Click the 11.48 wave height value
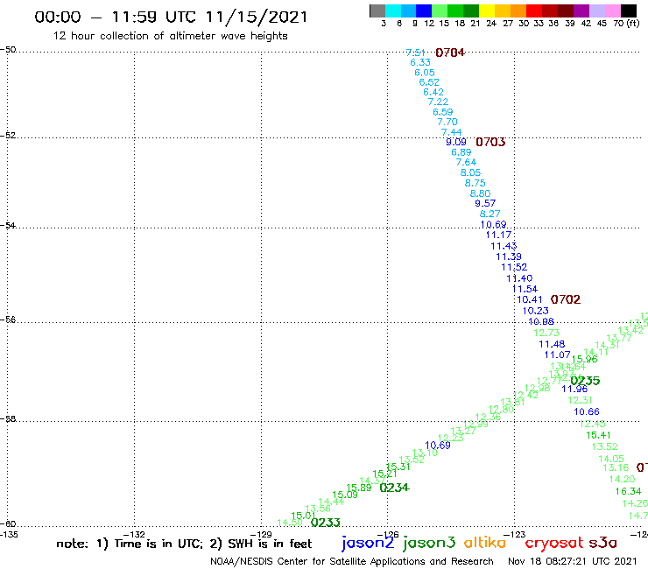The width and height of the screenshot is (648, 569). tap(552, 344)
